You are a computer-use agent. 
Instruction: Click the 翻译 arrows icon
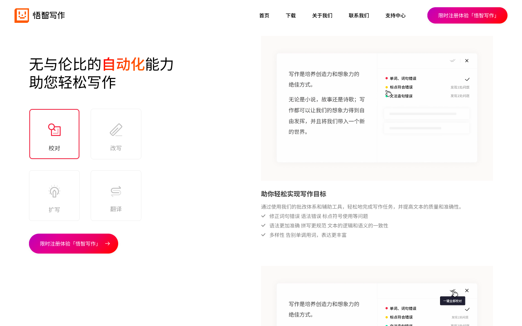(116, 191)
